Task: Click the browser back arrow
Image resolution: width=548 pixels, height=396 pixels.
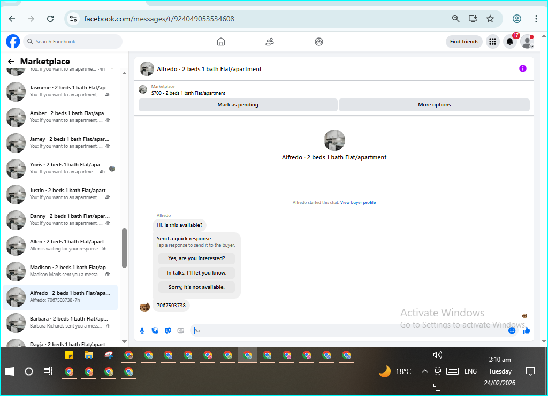Action: coord(12,19)
